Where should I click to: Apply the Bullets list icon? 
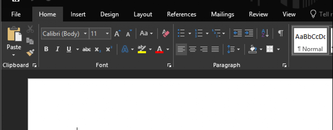pyautogui.click(x=181, y=33)
